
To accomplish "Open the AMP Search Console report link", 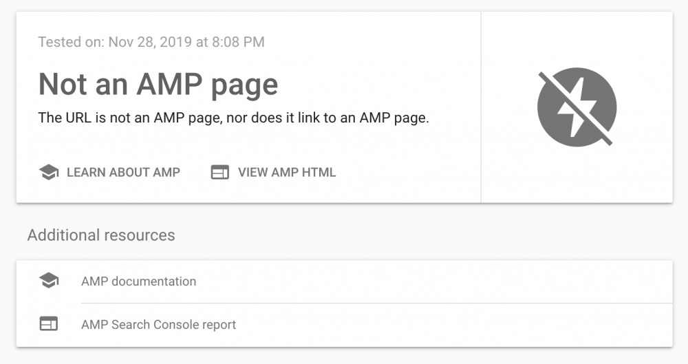I will click(x=158, y=325).
